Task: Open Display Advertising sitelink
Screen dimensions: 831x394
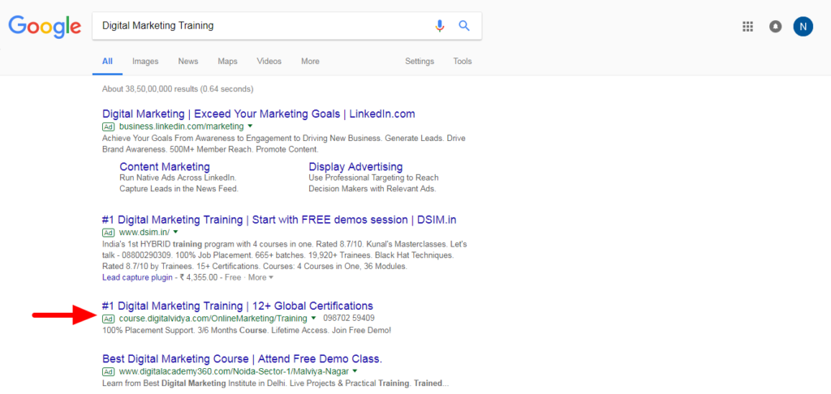Action: pos(355,167)
